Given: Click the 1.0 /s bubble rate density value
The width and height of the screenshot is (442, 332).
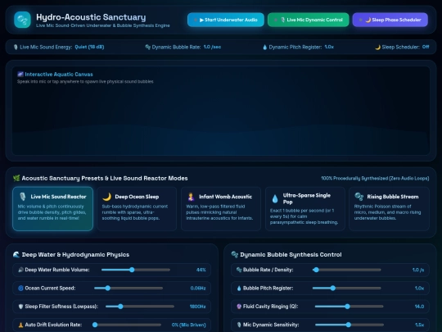Looking at the screenshot, I should click(x=418, y=270).
